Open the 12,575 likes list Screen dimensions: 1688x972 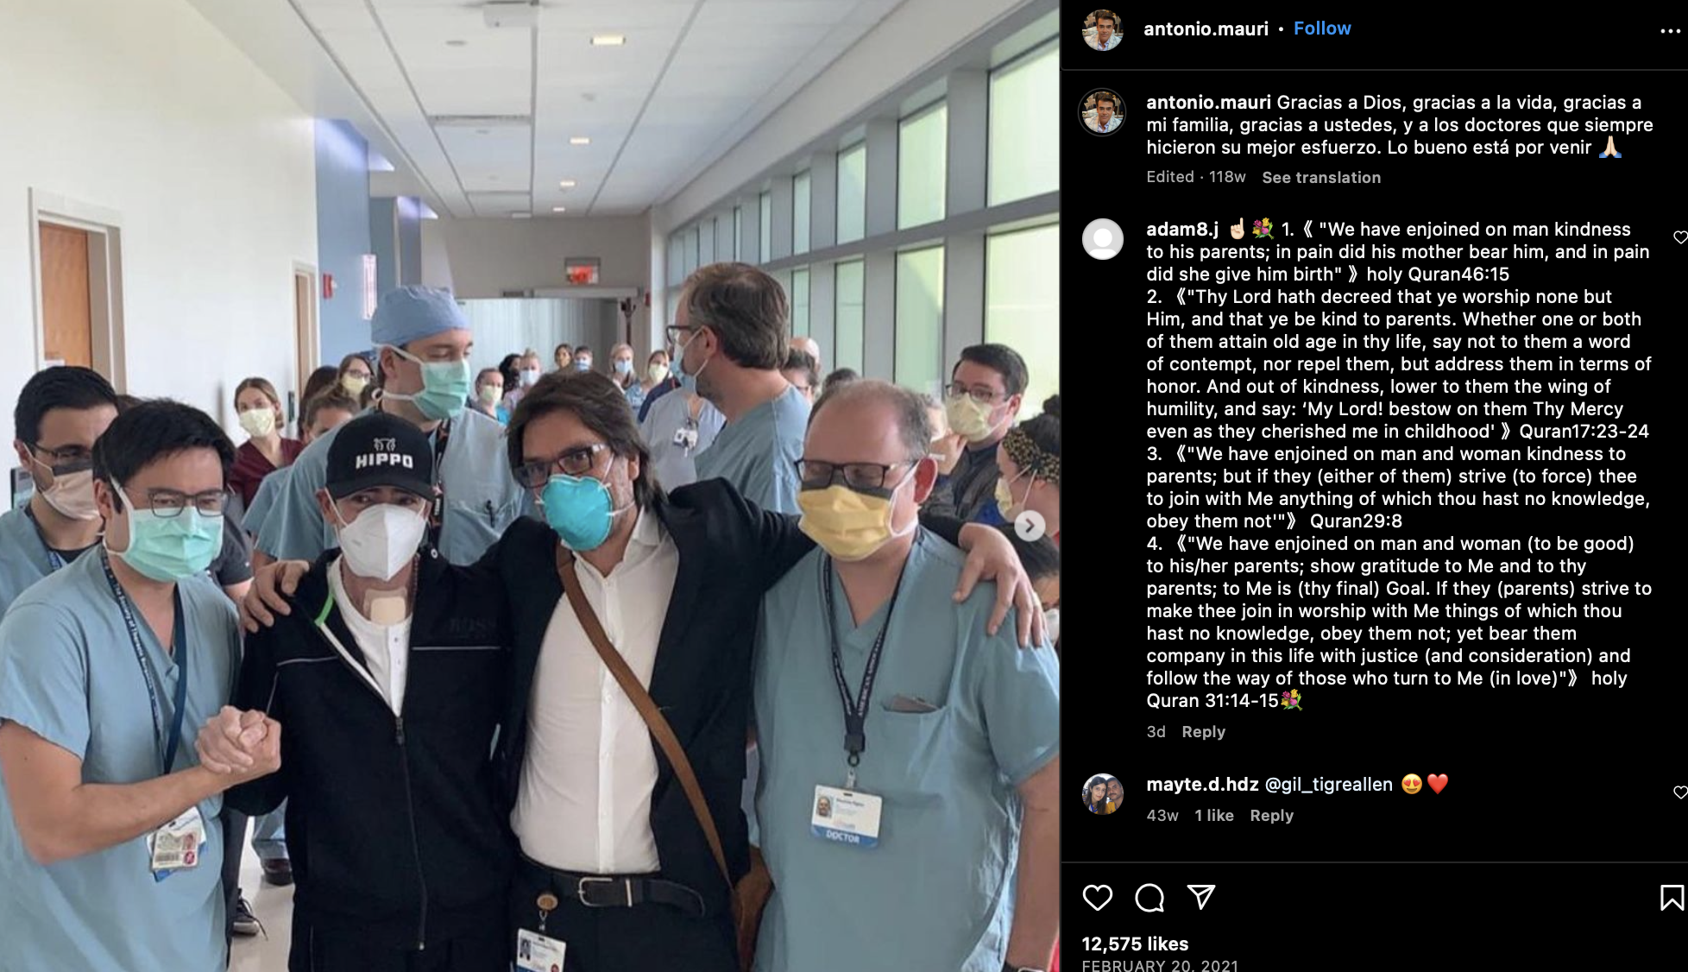(x=1135, y=944)
